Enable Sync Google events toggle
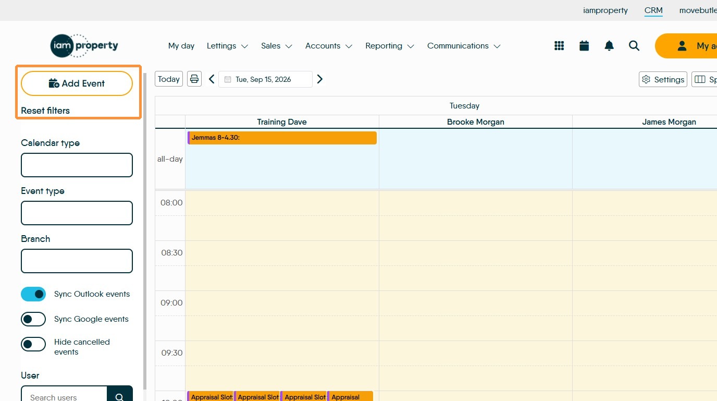This screenshot has height=401, width=717. pyautogui.click(x=33, y=319)
